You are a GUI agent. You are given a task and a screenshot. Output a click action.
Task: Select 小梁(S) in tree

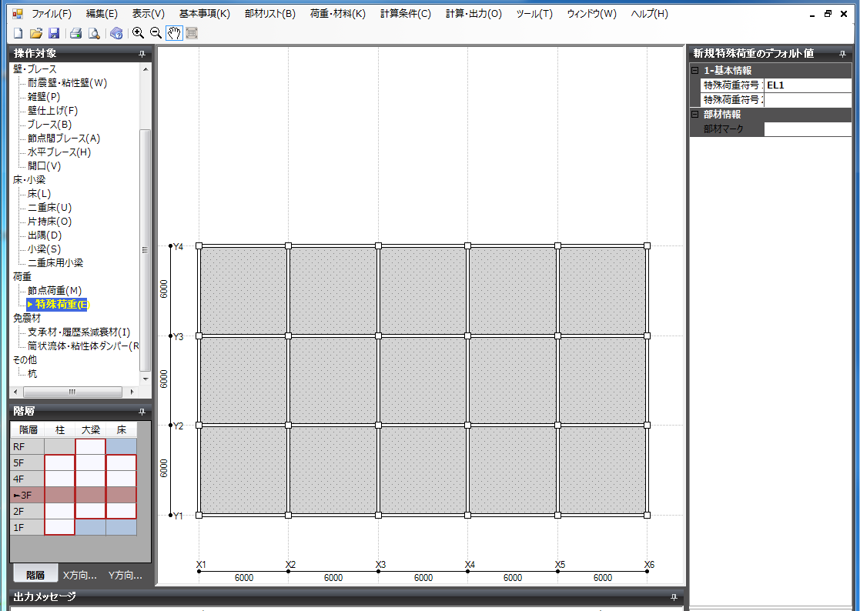click(x=44, y=249)
